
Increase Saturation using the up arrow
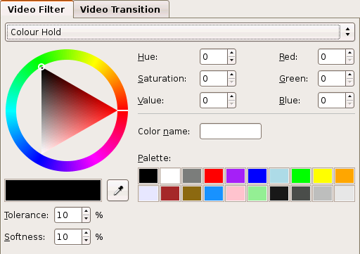click(x=231, y=75)
